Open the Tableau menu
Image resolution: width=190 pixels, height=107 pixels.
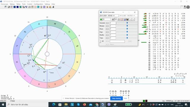click(x=12, y=4)
